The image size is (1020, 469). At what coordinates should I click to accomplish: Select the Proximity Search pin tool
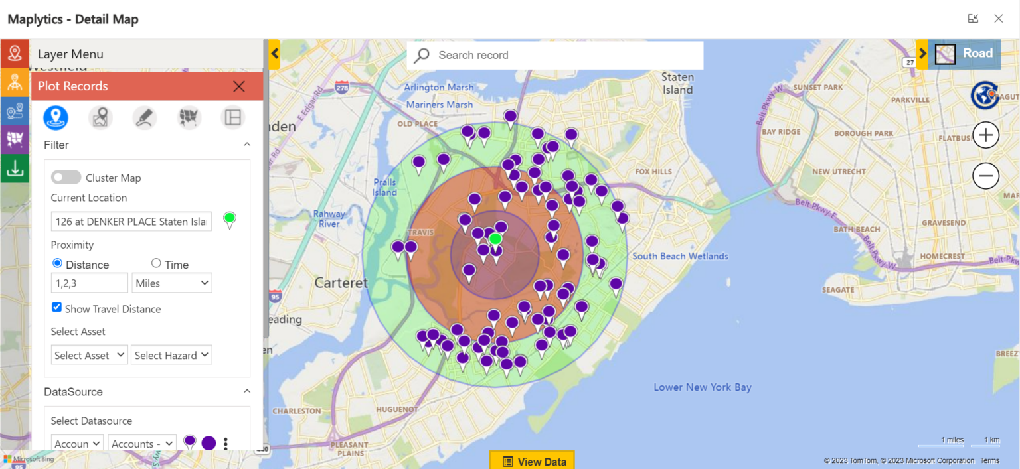click(56, 117)
